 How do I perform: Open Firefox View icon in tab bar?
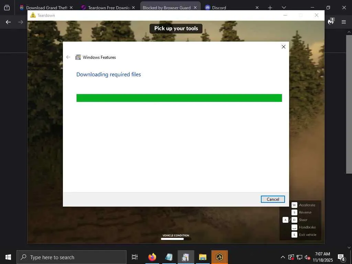pyautogui.click(x=7, y=8)
